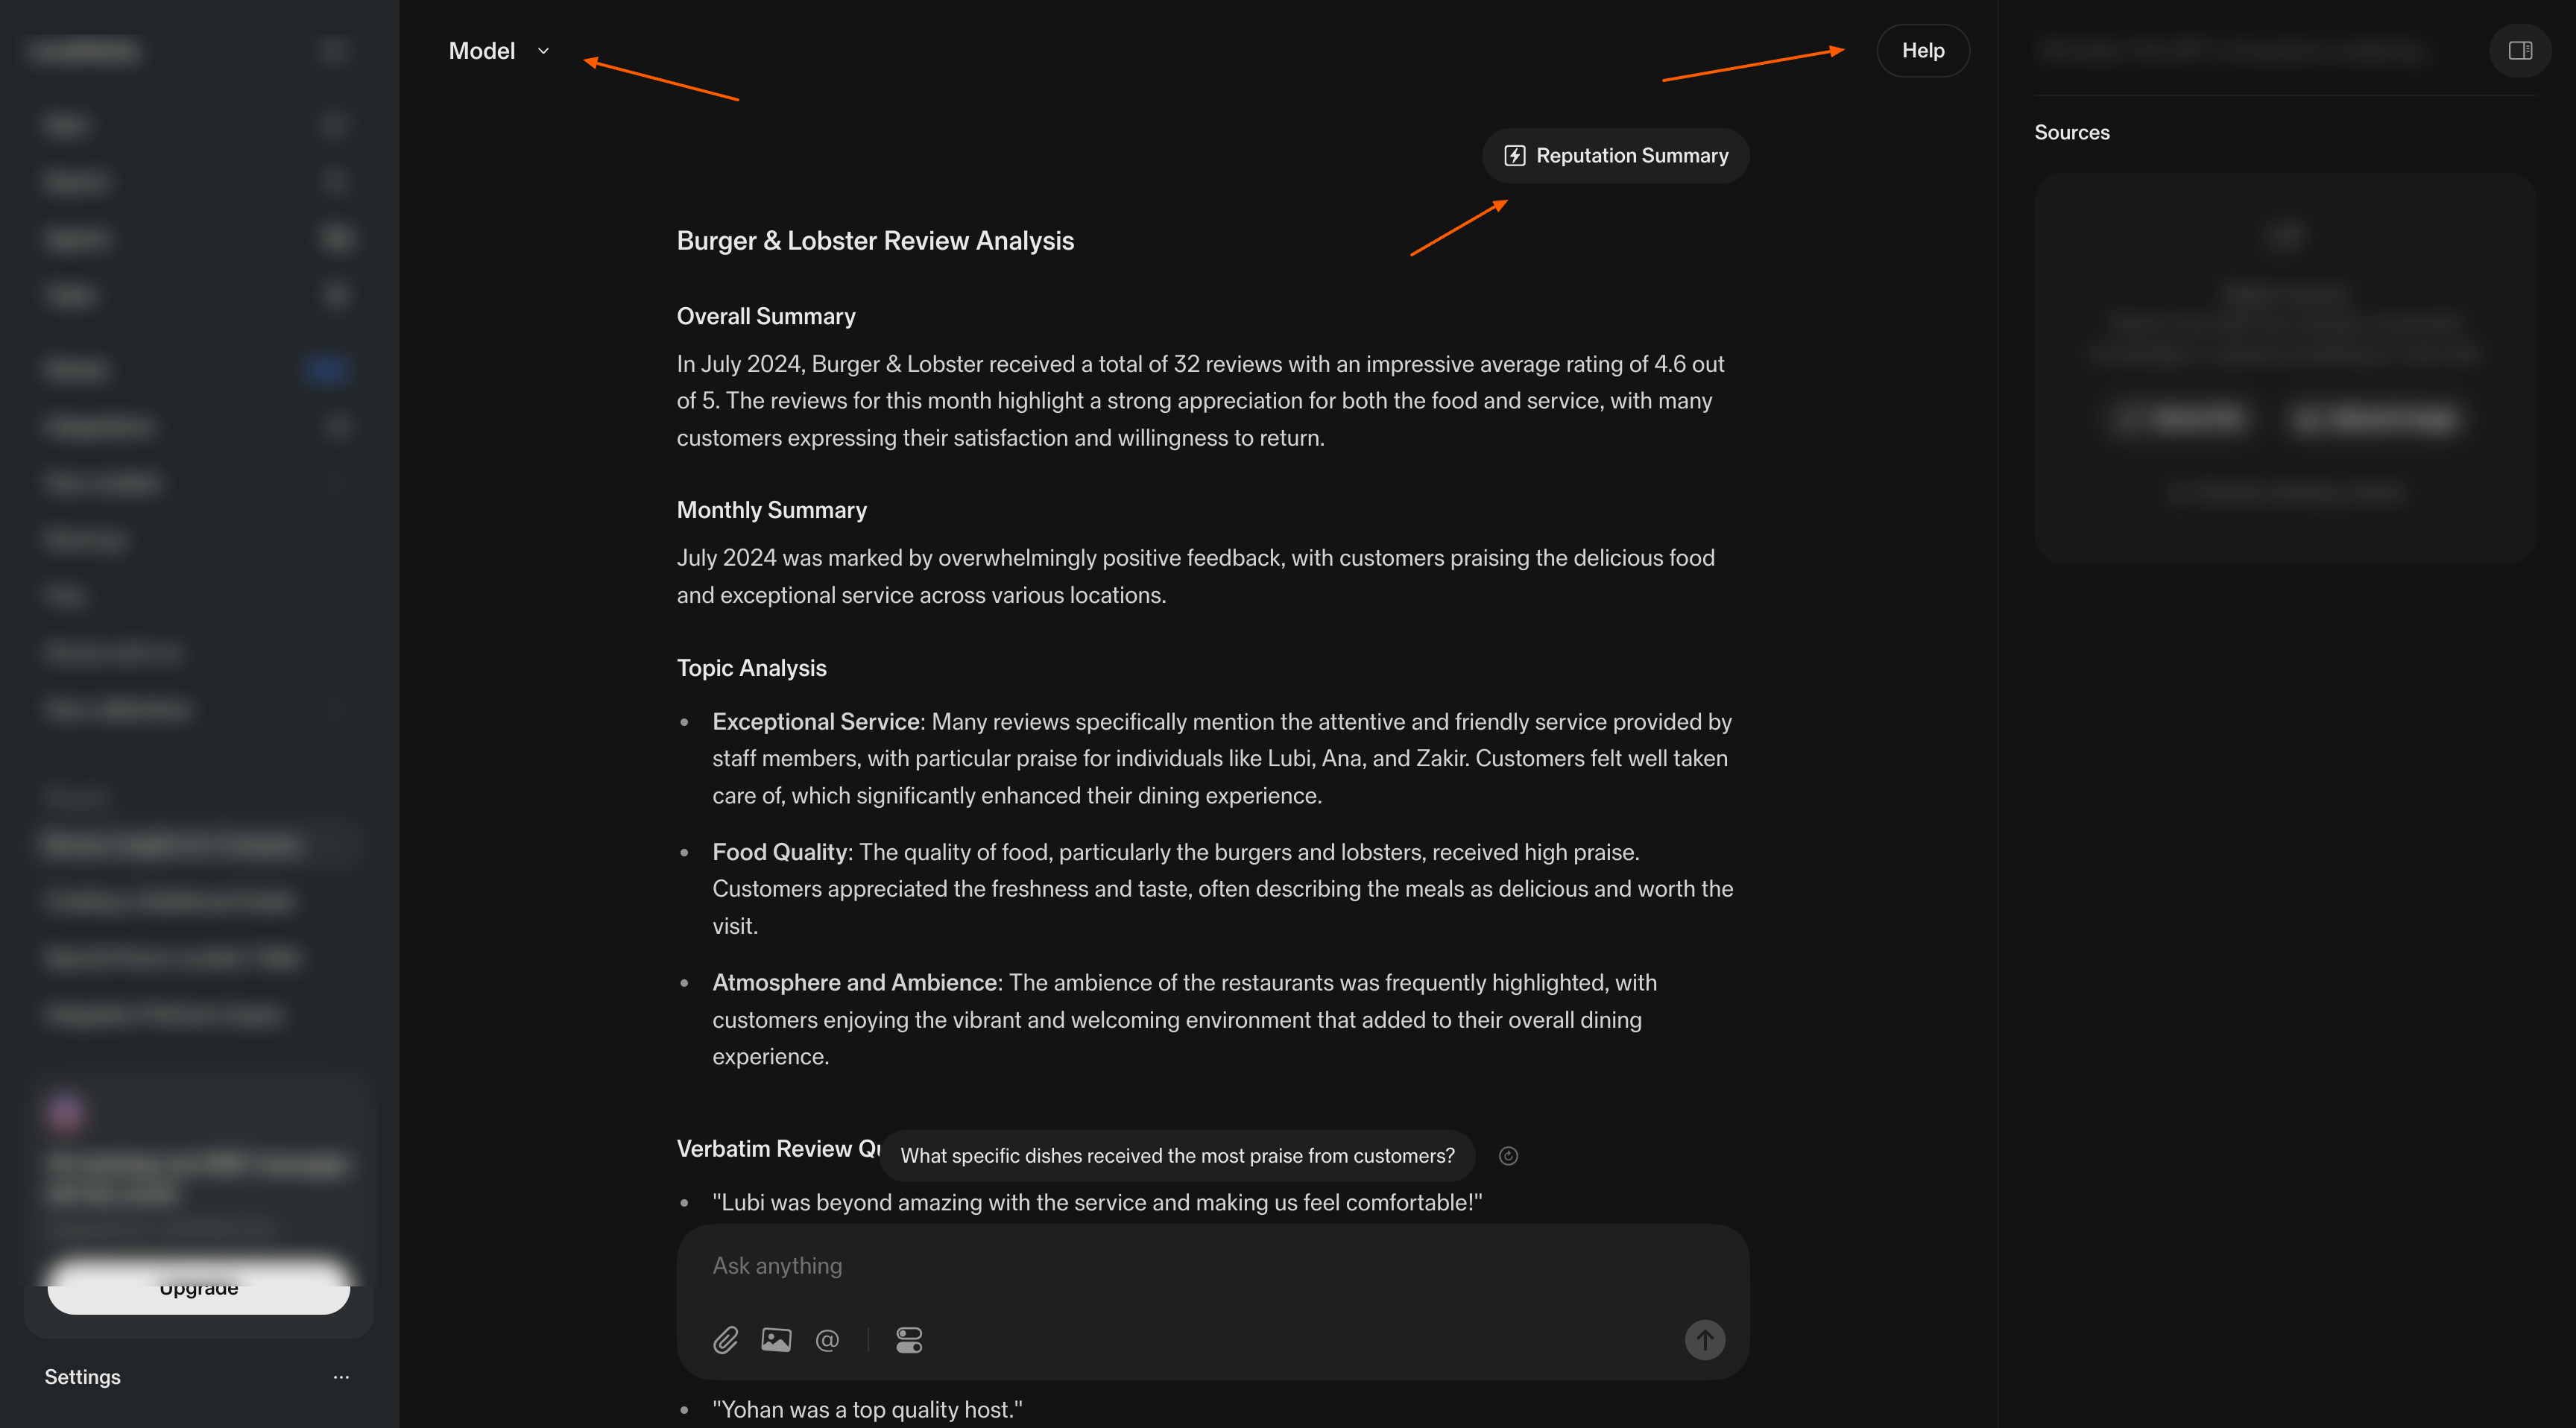Image resolution: width=2576 pixels, height=1428 pixels.
Task: Focus the Ask anything input field
Action: [x=1200, y=1266]
